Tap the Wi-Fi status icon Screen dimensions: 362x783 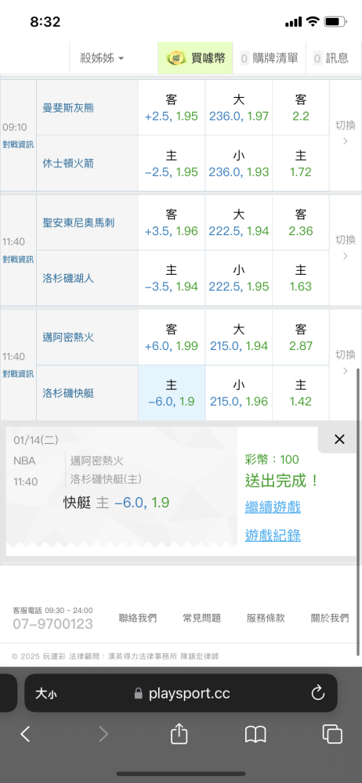tap(313, 22)
